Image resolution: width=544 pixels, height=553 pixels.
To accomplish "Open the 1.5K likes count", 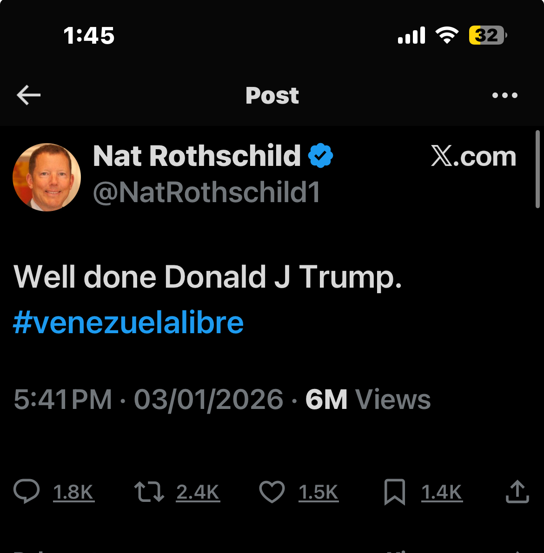I will (318, 493).
